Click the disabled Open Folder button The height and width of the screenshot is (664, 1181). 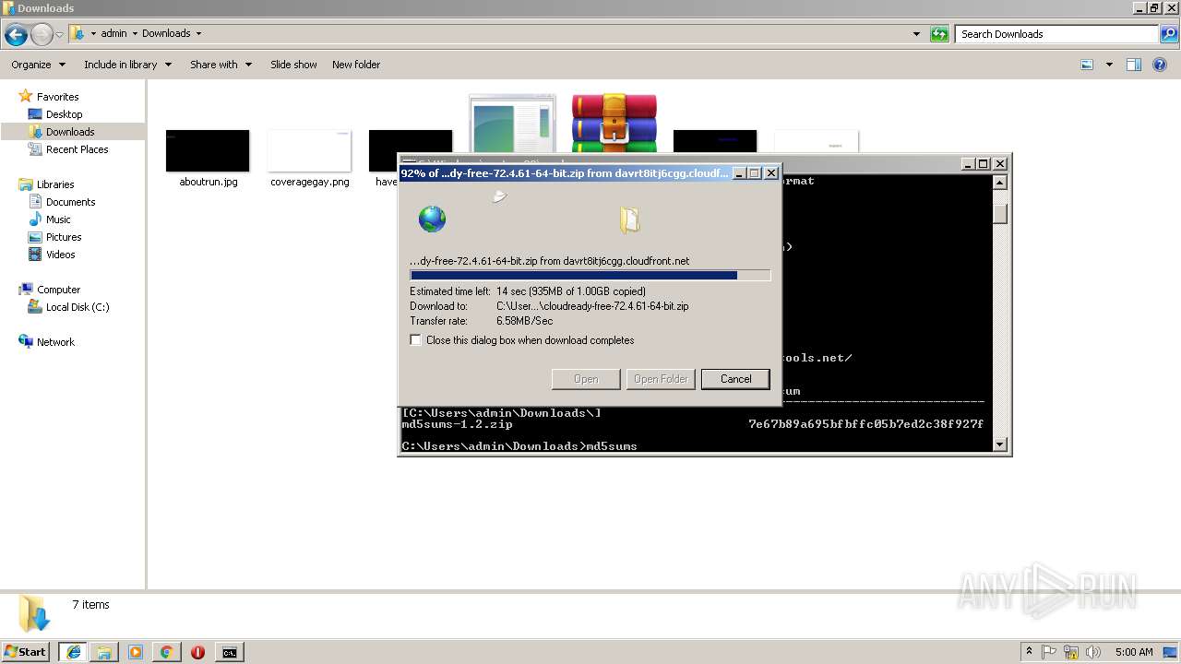point(661,379)
